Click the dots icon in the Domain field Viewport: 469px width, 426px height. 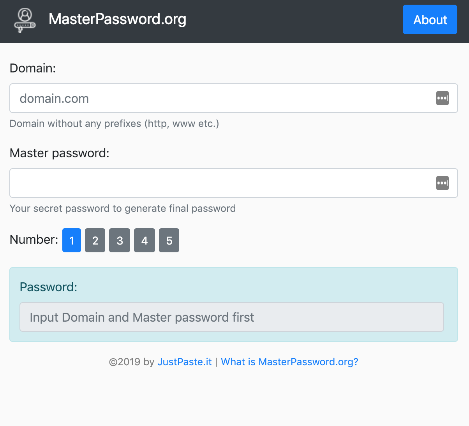point(443,98)
